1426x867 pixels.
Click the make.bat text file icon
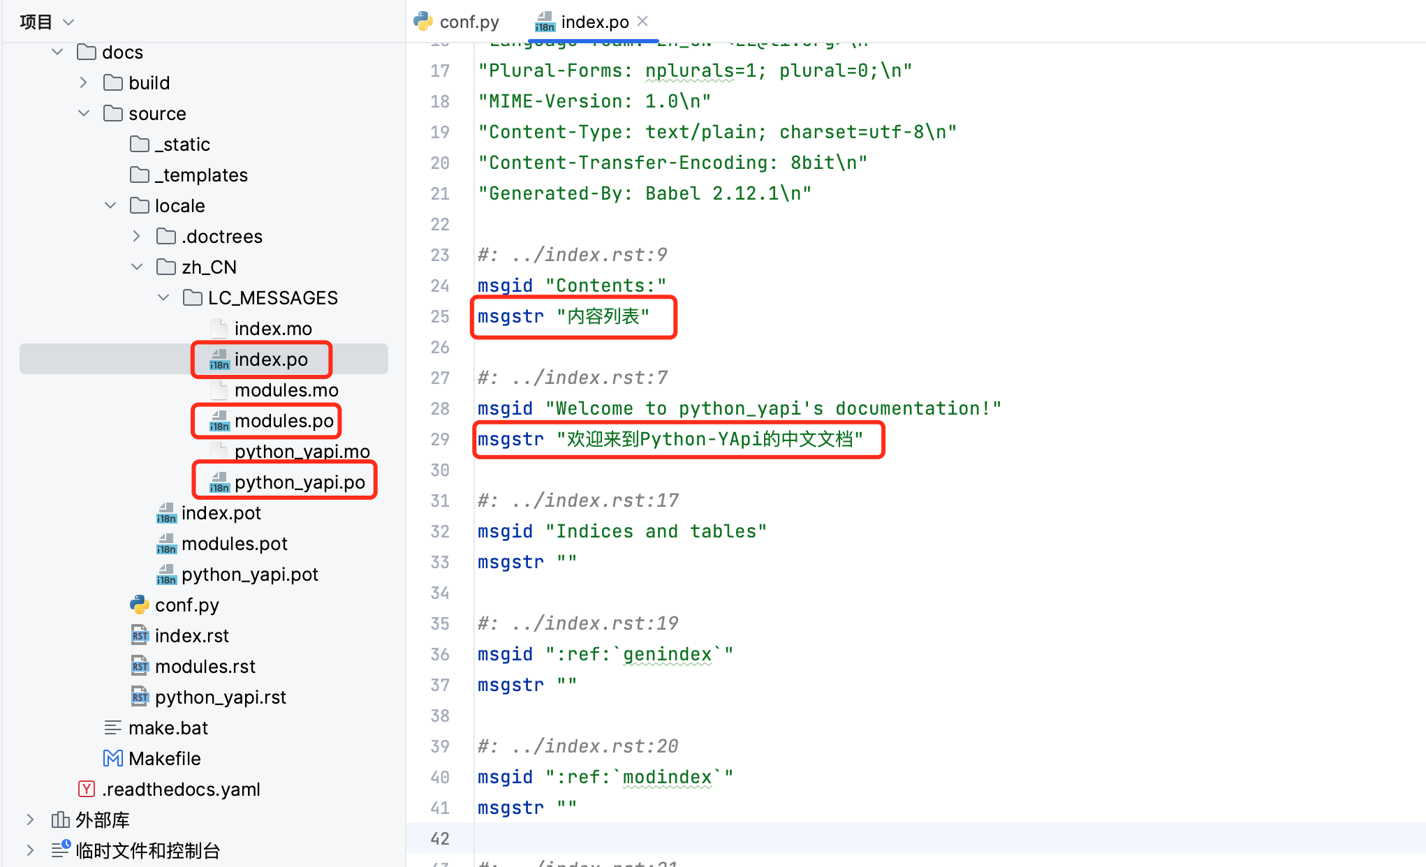pos(112,727)
